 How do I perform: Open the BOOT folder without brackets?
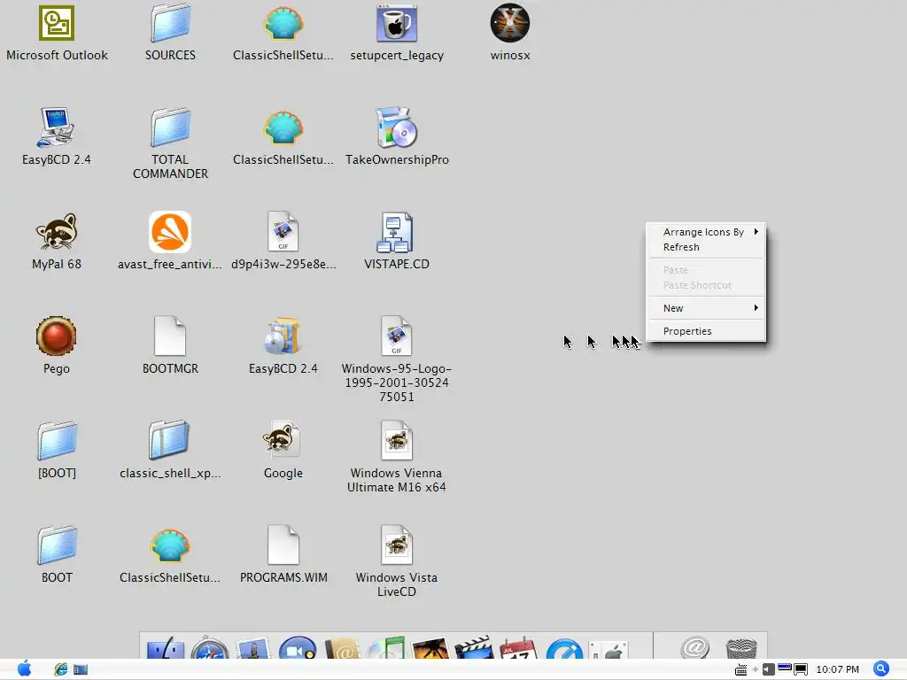(57, 545)
